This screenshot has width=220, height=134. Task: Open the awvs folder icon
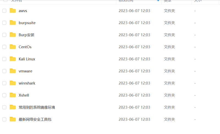13,11
